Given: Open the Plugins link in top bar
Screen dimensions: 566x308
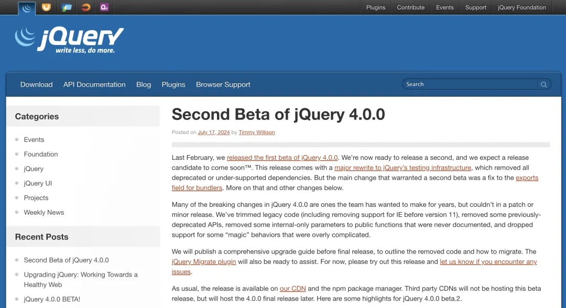Looking at the screenshot, I should click(x=376, y=7).
